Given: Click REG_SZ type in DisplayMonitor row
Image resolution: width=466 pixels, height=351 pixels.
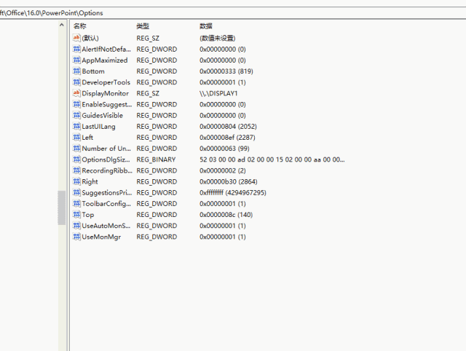Looking at the screenshot, I should (x=148, y=93).
